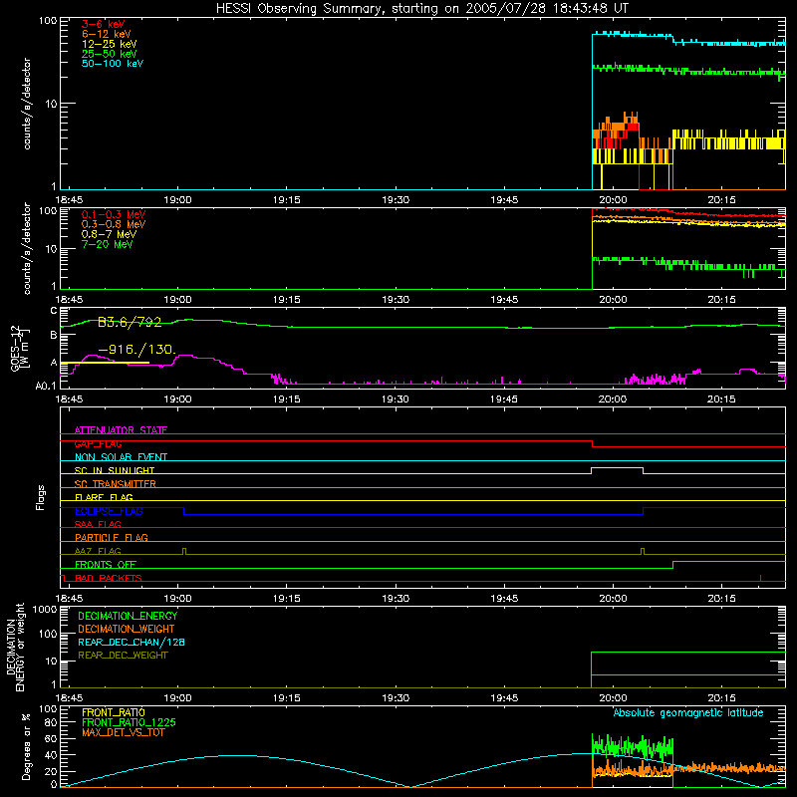This screenshot has width=797, height=797.
Task: Select the GAP_FLAG label
Action: click(98, 443)
